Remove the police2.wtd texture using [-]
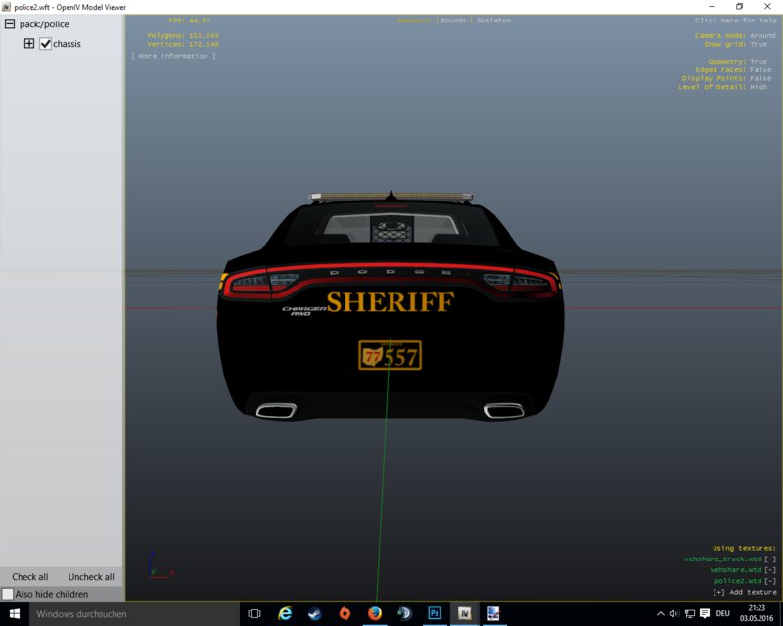Image resolution: width=783 pixels, height=626 pixels. (x=770, y=581)
